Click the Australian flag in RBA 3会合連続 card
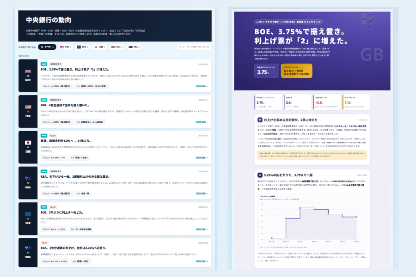 pyautogui.click(x=28, y=248)
